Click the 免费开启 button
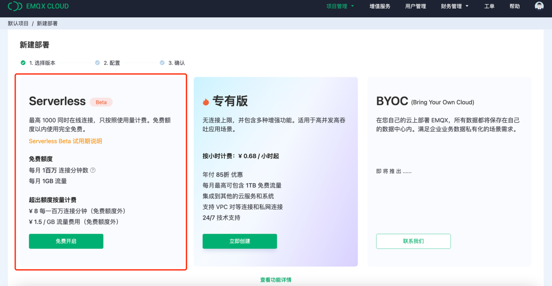Screen dimensions: 552x286 click(x=66, y=241)
